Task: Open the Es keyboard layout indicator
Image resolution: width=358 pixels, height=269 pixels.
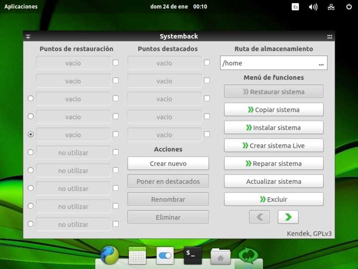Action: 295,7
